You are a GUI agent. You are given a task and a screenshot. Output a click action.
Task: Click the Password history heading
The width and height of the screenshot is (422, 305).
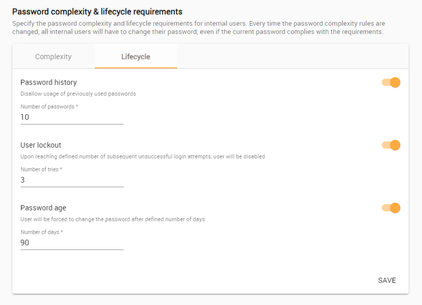(x=48, y=82)
